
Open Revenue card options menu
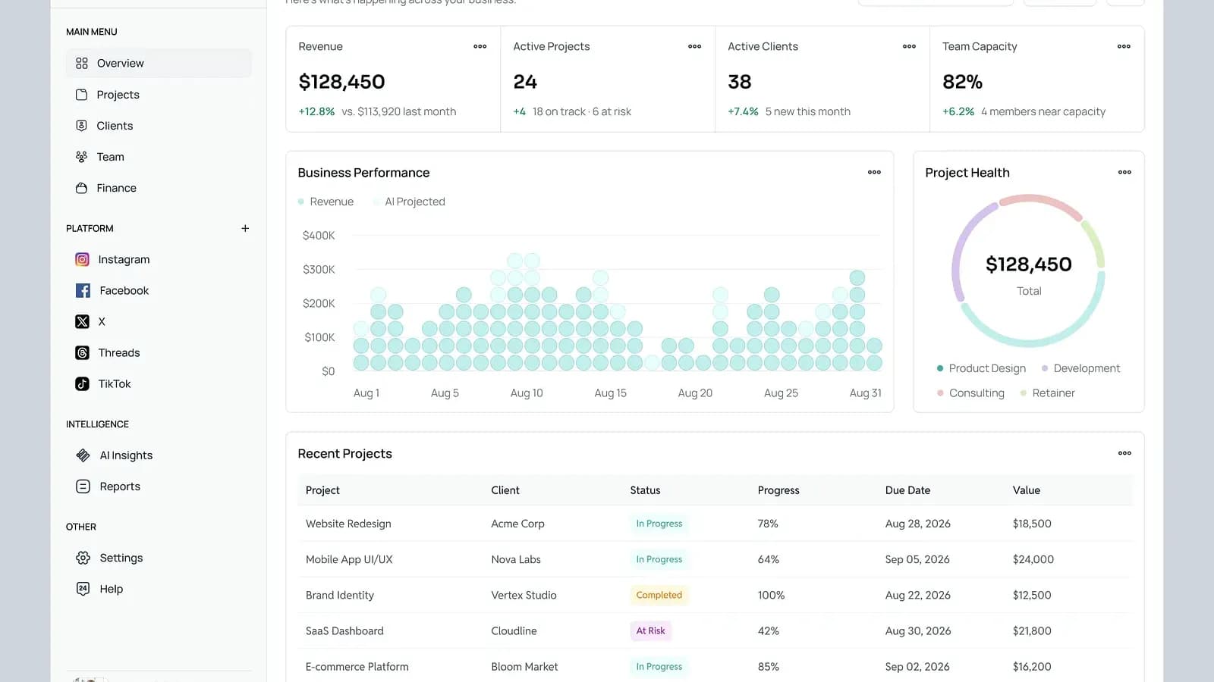coord(480,46)
